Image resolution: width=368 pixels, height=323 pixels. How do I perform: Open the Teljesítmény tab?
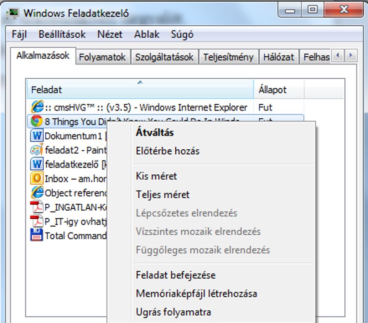pyautogui.click(x=229, y=57)
